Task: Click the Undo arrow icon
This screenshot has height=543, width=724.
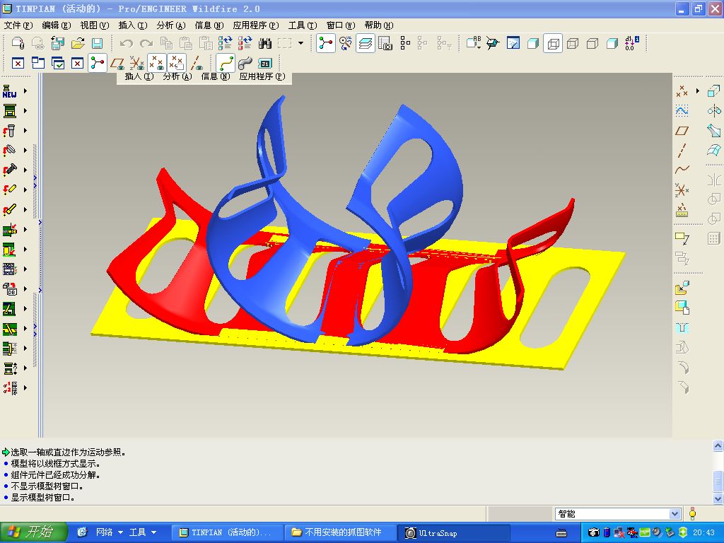Action: tap(126, 44)
